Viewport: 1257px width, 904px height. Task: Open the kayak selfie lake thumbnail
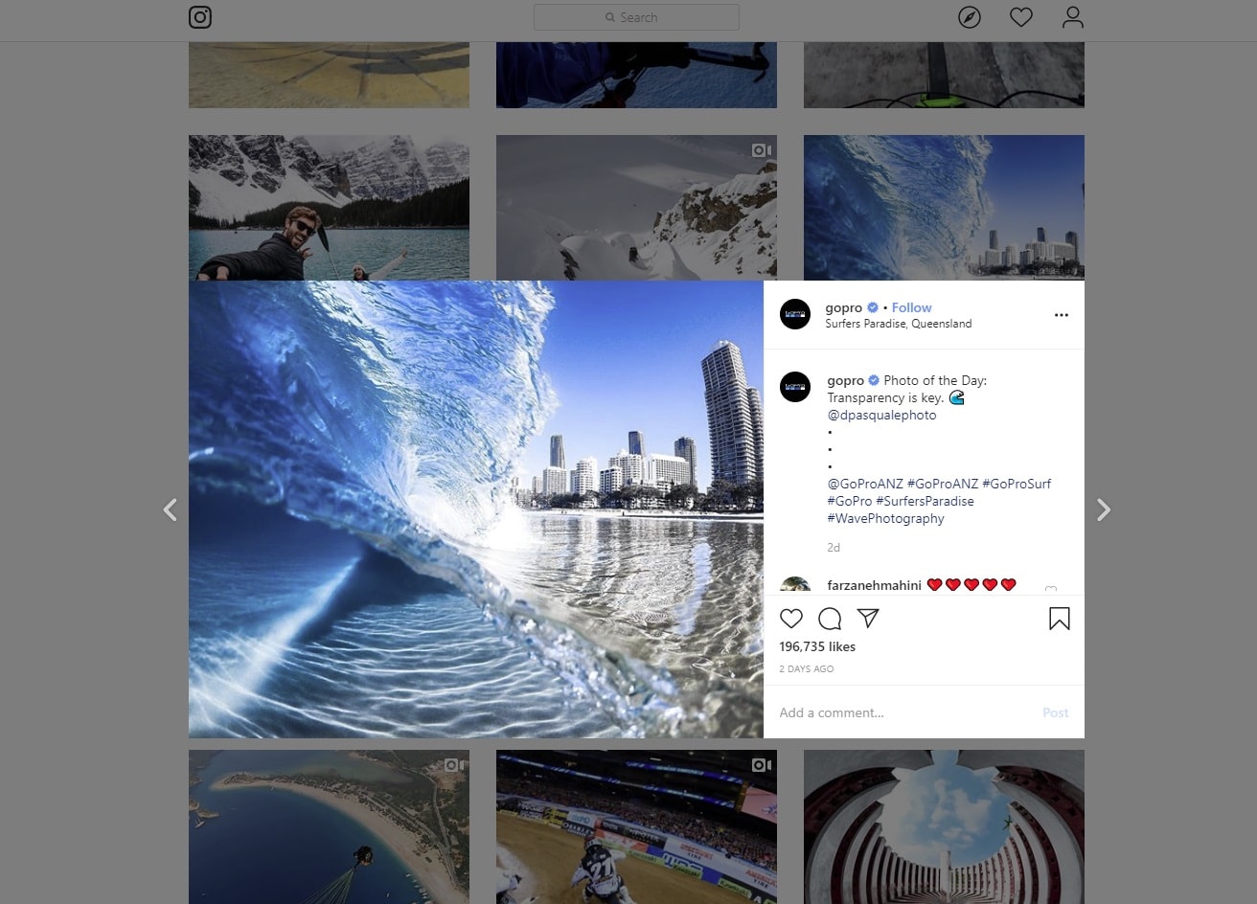point(329,207)
